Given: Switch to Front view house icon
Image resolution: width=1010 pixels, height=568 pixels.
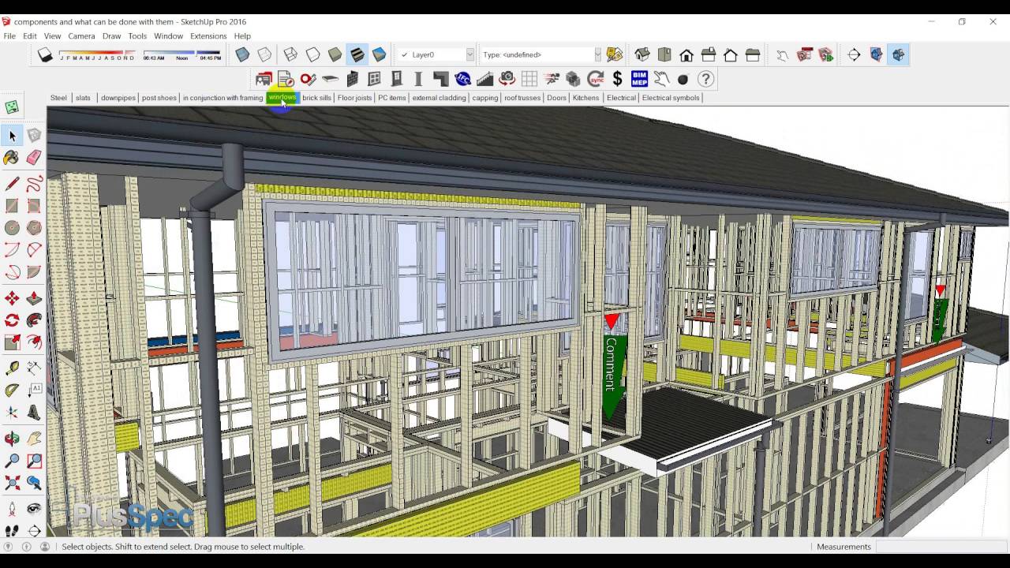Looking at the screenshot, I should [x=686, y=54].
